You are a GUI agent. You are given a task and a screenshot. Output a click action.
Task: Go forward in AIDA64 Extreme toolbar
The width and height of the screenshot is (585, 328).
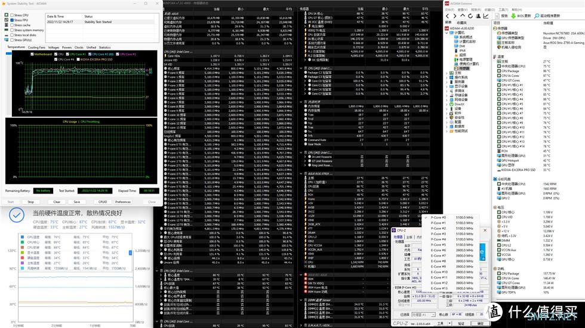coord(455,16)
